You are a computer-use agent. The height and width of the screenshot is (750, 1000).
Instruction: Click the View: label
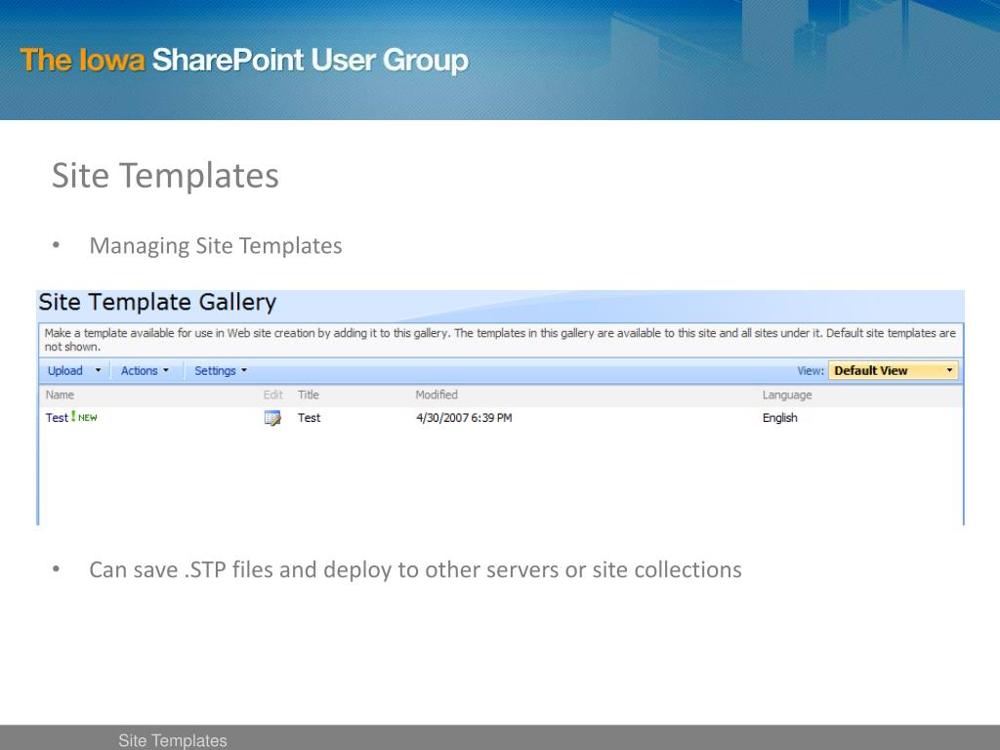click(x=811, y=370)
